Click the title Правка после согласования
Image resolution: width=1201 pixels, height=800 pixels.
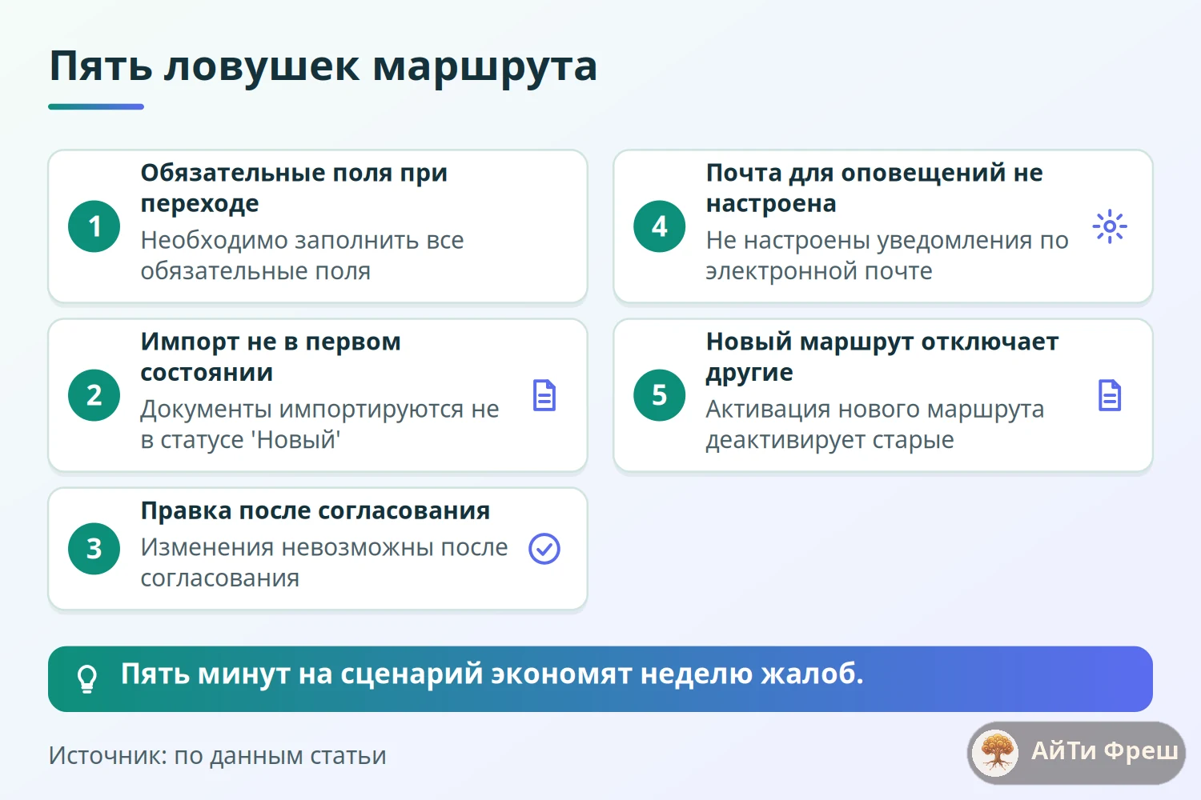click(x=315, y=511)
